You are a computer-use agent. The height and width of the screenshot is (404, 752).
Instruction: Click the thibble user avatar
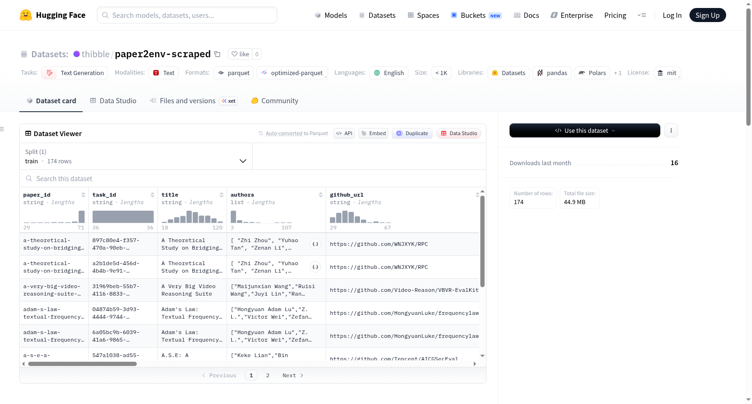coord(77,54)
